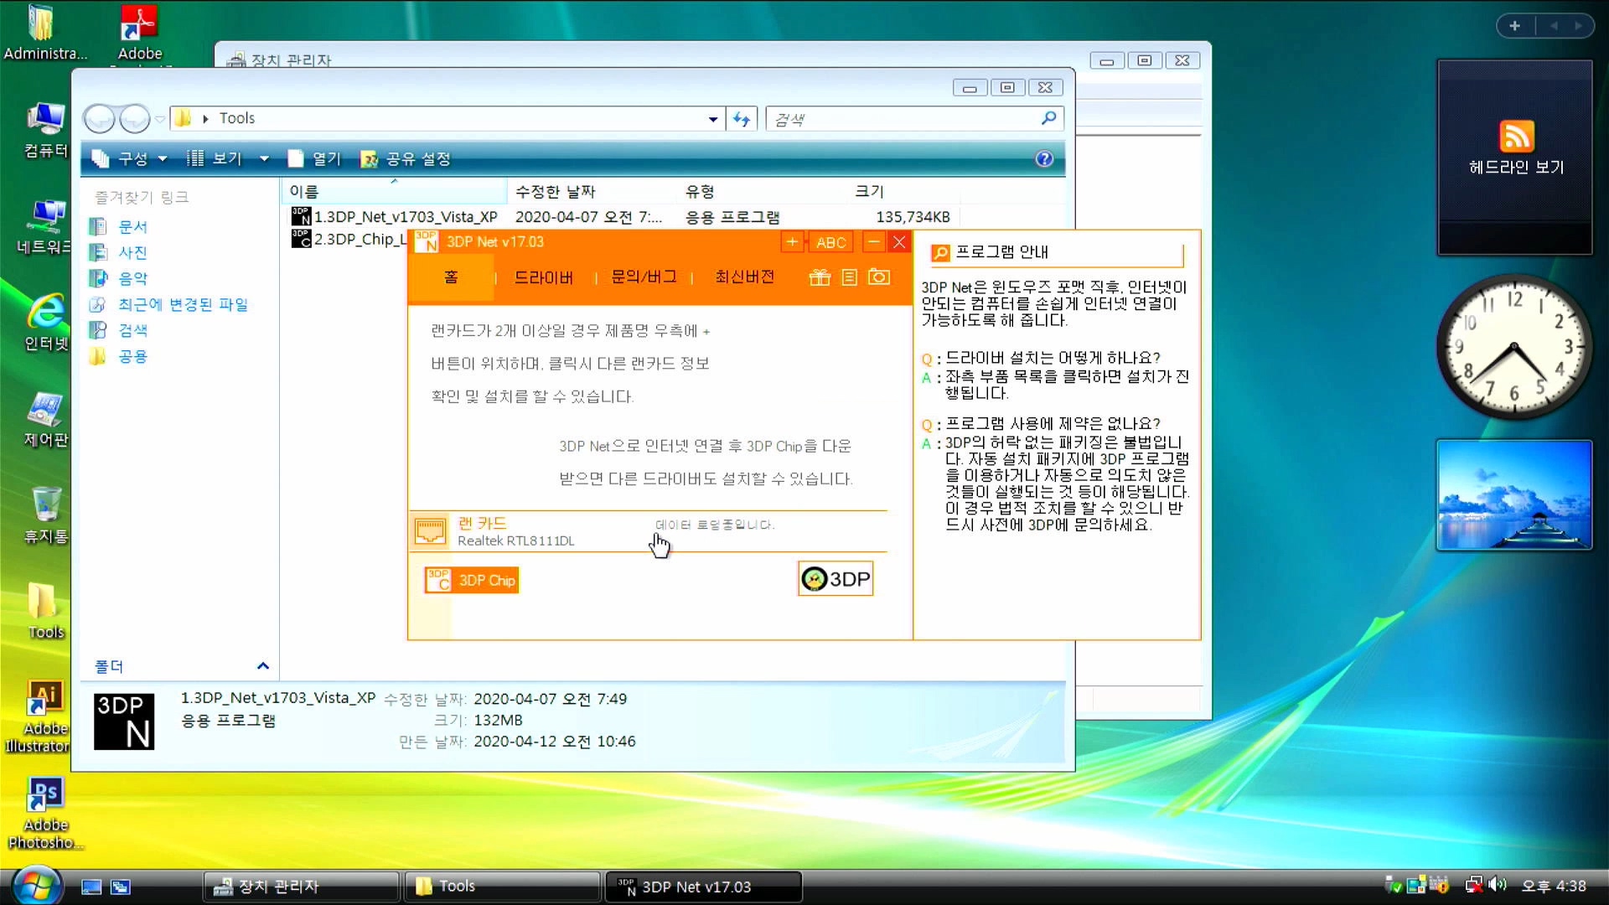Switch to the 드라이버 tab

click(x=543, y=277)
